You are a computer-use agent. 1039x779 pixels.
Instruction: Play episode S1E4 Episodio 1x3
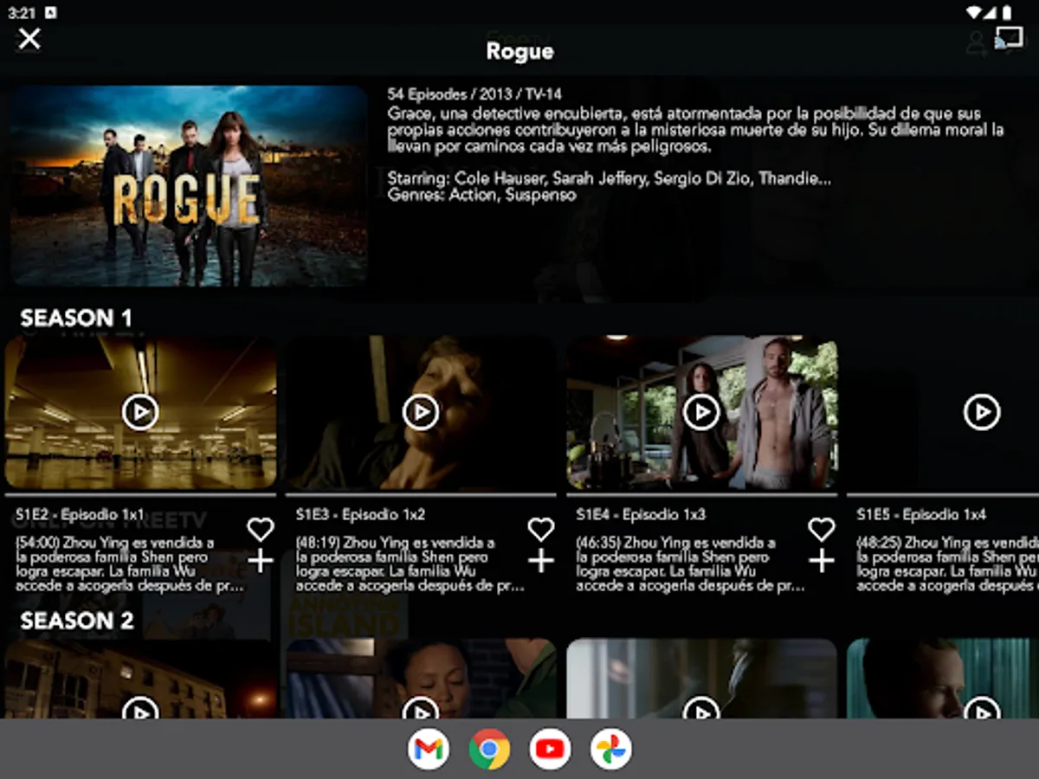(x=701, y=412)
